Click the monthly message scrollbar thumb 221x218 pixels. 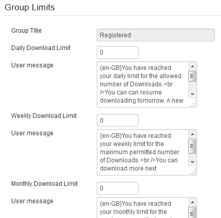point(192,212)
